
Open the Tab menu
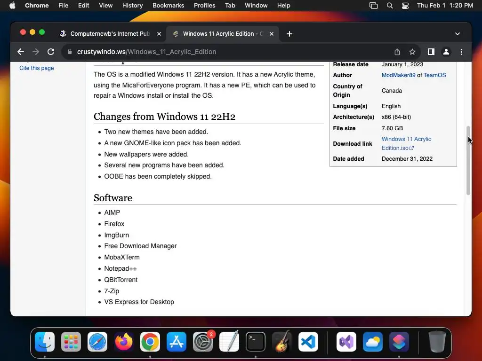[x=230, y=6]
